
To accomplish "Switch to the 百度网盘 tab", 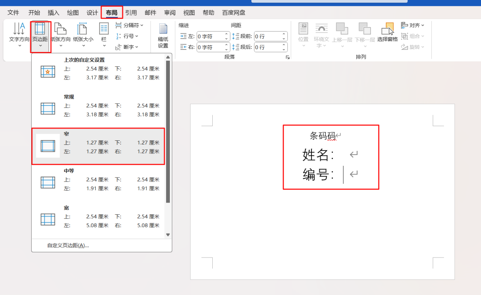I will click(x=234, y=13).
